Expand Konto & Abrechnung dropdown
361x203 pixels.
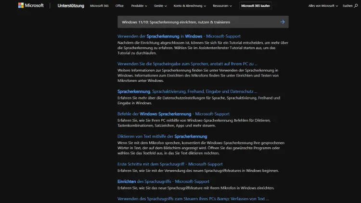click(190, 5)
